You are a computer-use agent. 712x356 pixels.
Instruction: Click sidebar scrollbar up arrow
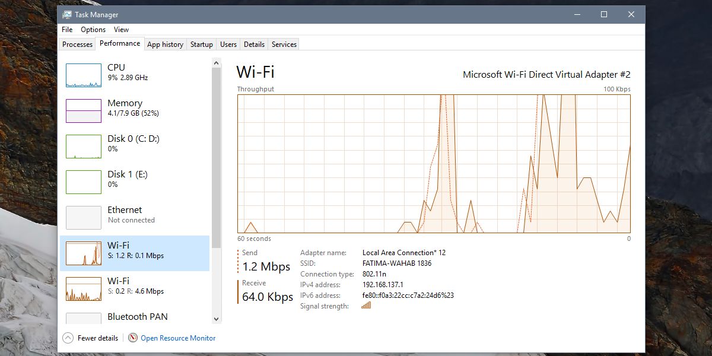216,63
